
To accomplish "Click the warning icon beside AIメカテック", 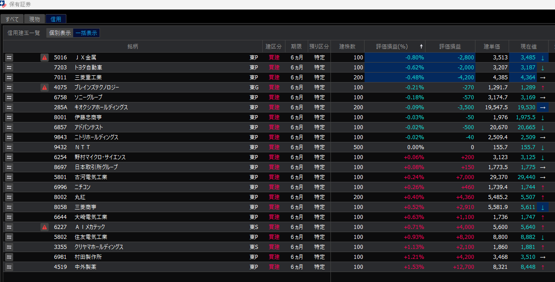I will (44, 227).
